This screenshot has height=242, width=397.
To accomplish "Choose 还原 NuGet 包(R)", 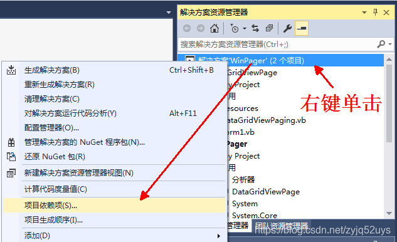I will coord(114,157).
